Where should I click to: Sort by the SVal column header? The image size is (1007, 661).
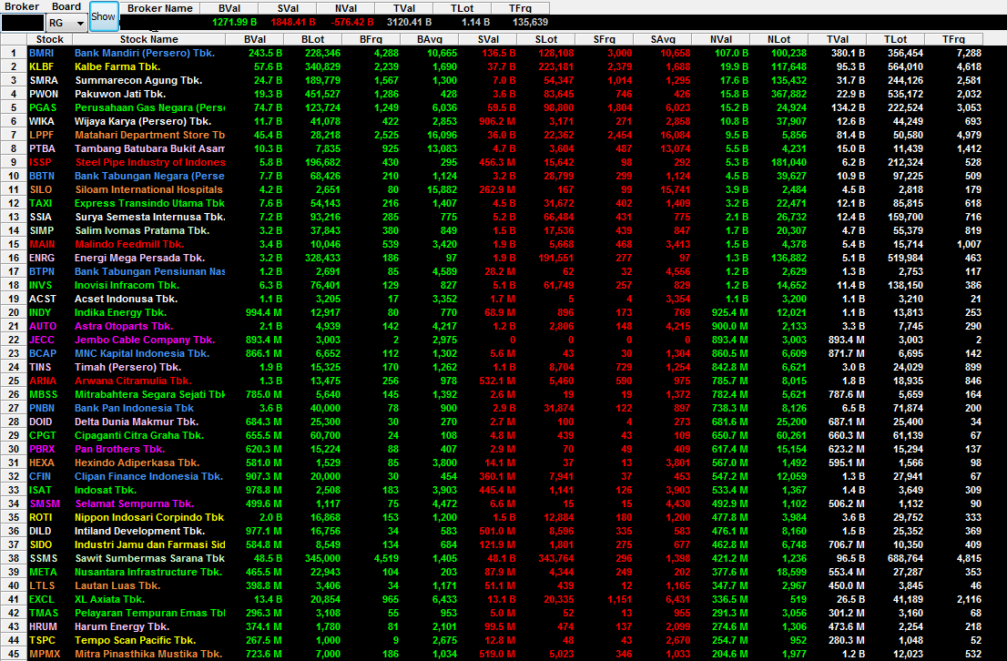[x=488, y=40]
